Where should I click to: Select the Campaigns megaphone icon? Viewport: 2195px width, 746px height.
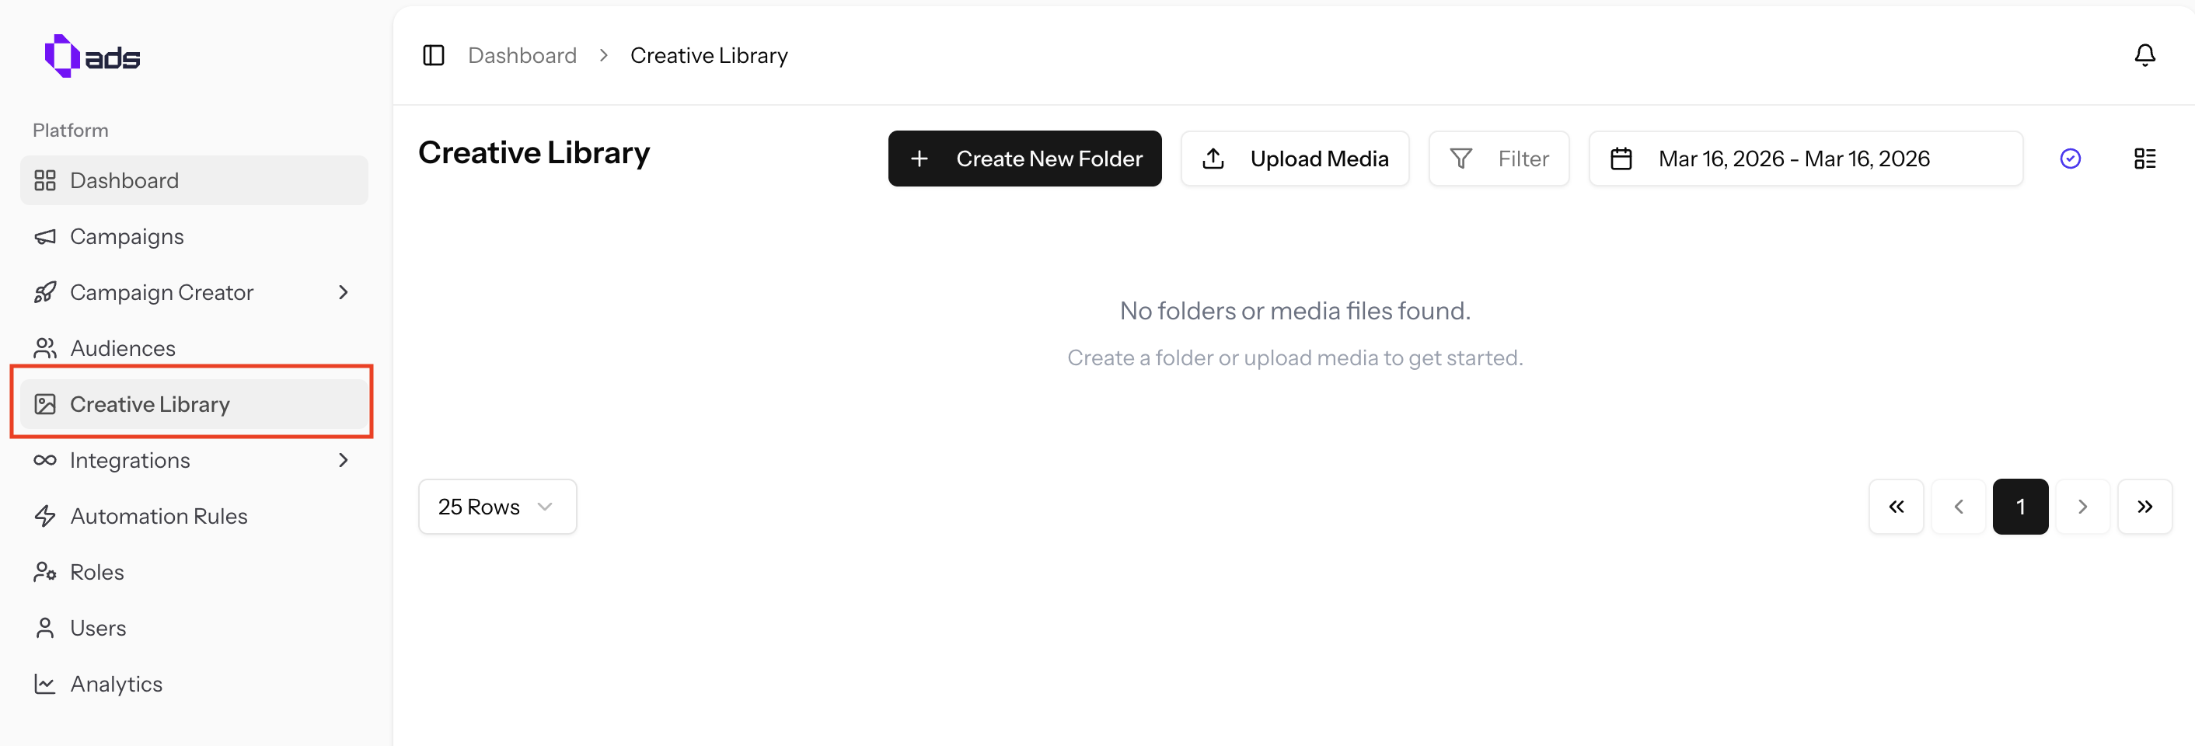45,236
